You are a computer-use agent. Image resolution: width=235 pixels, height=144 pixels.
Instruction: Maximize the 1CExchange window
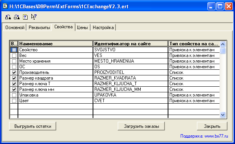[x=220, y=6]
